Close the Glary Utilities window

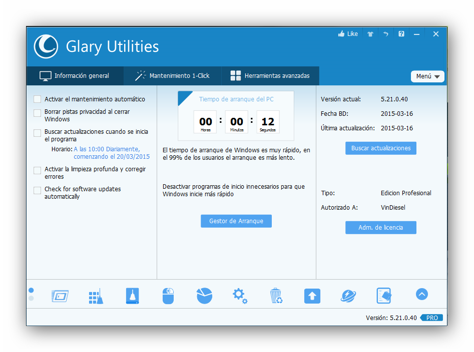[435, 34]
